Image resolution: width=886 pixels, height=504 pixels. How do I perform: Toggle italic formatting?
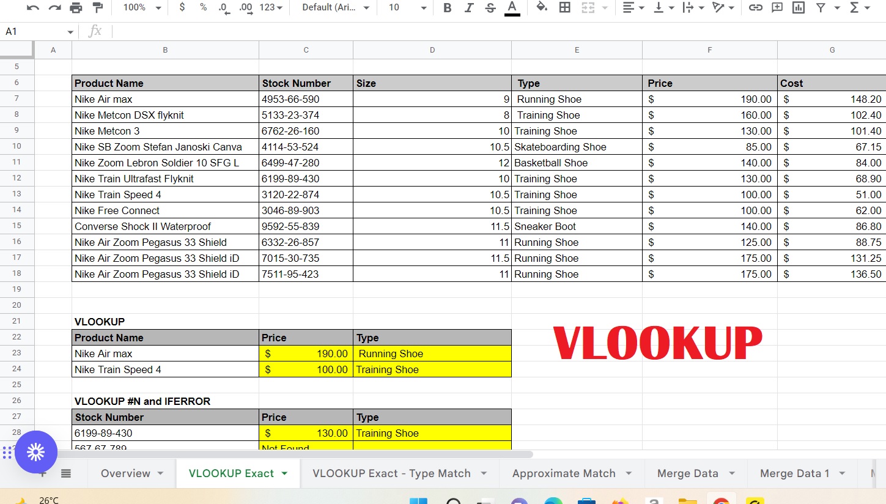tap(468, 8)
